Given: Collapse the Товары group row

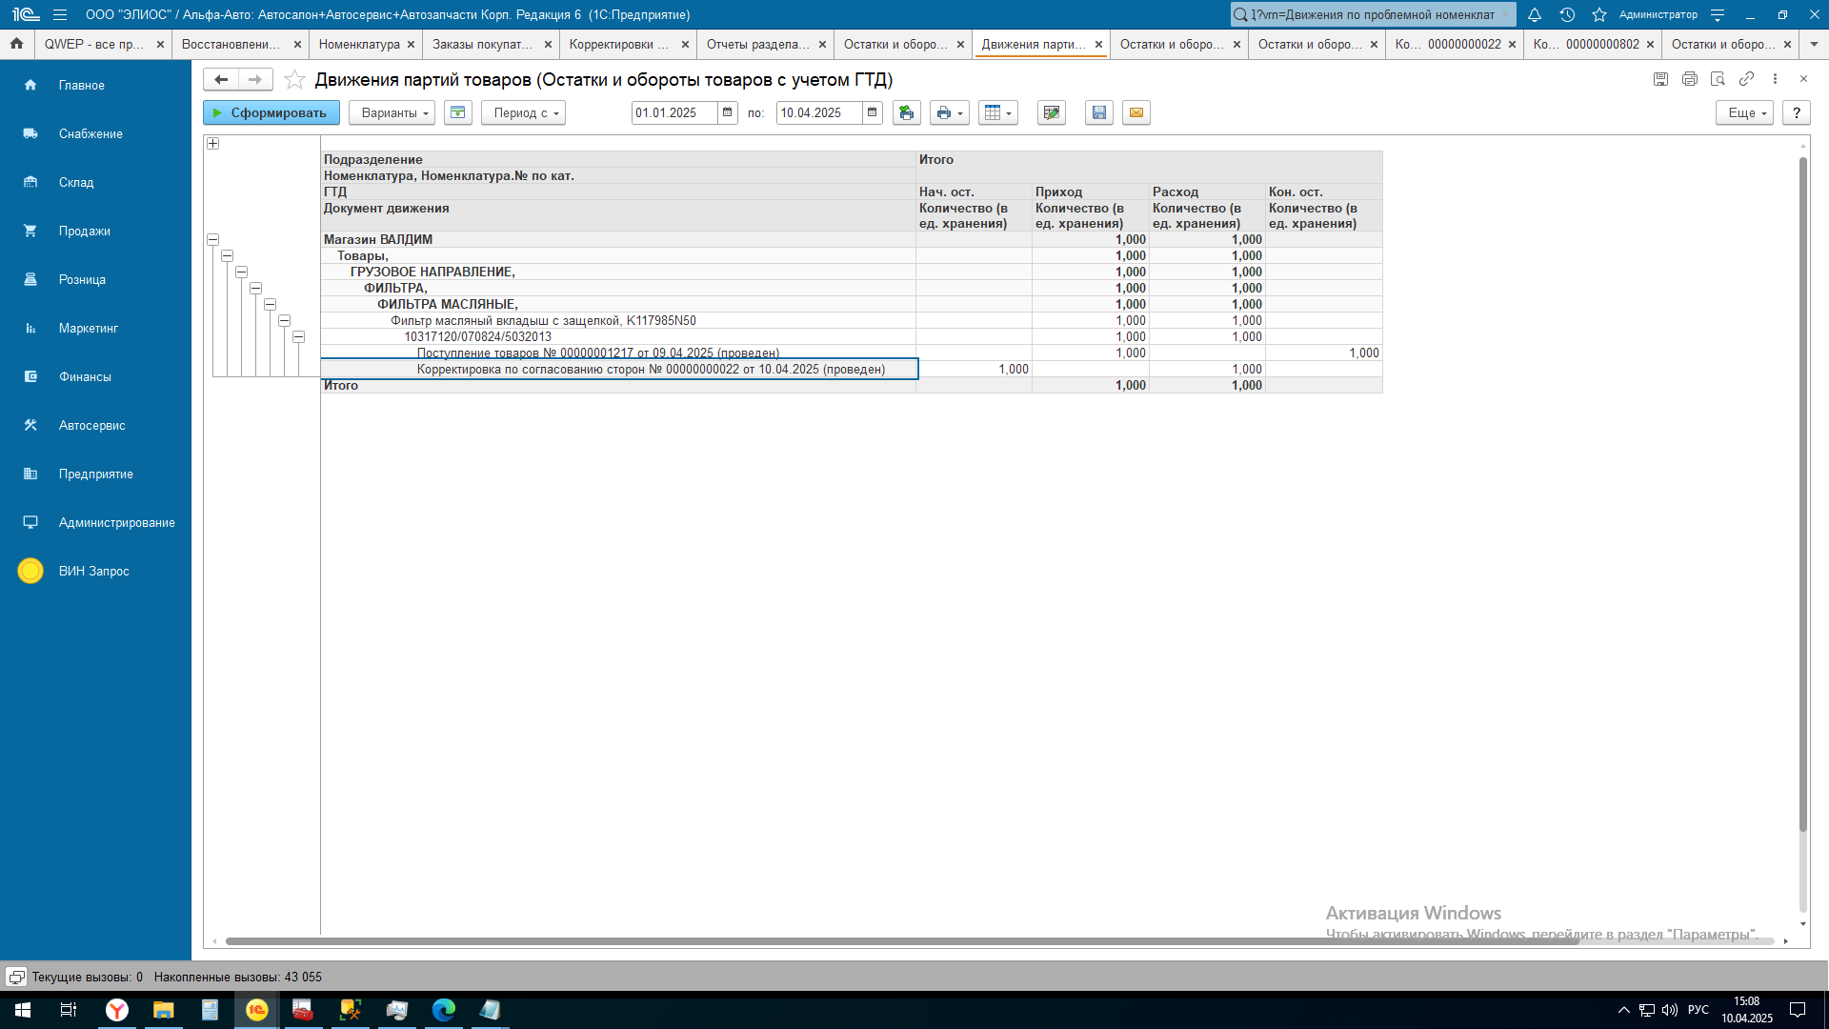Looking at the screenshot, I should [228, 256].
